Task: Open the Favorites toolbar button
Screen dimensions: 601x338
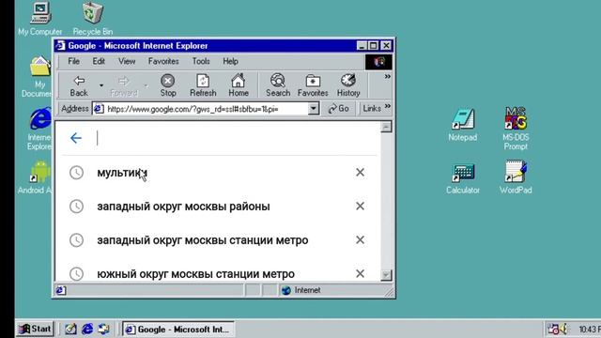Action: (313, 85)
